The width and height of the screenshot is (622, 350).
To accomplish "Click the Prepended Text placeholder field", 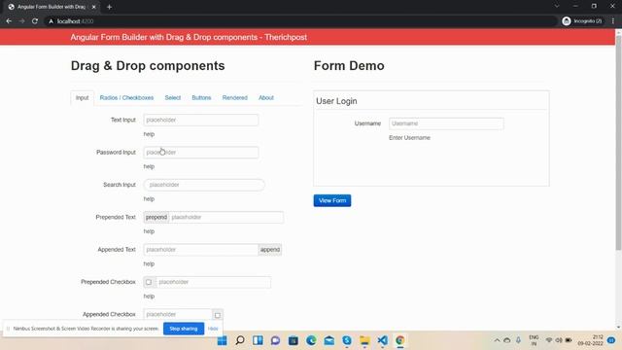I will (226, 218).
